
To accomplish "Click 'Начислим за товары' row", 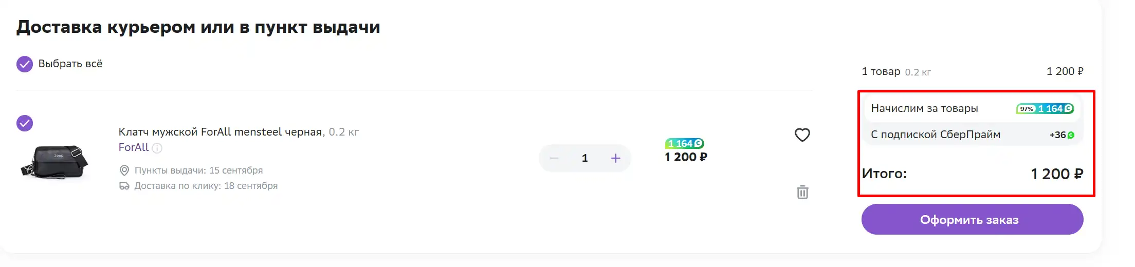I will coord(973,108).
